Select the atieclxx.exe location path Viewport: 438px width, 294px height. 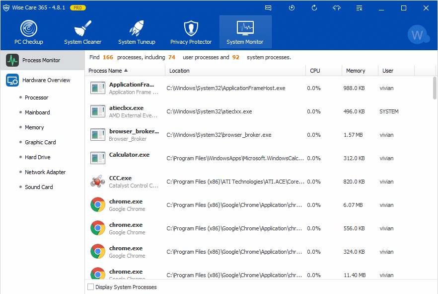point(209,111)
